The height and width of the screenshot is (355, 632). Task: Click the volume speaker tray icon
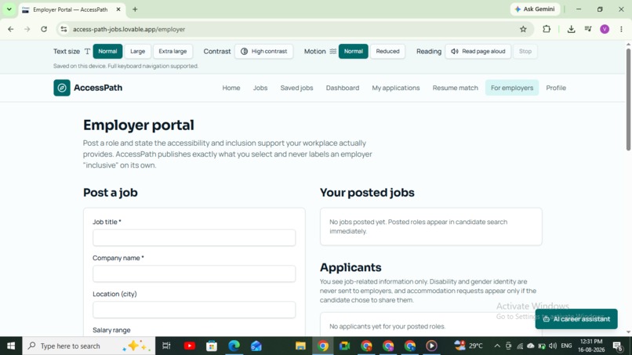click(x=553, y=346)
